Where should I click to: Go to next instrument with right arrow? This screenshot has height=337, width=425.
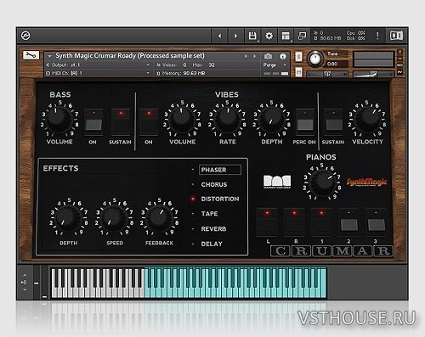(235, 36)
